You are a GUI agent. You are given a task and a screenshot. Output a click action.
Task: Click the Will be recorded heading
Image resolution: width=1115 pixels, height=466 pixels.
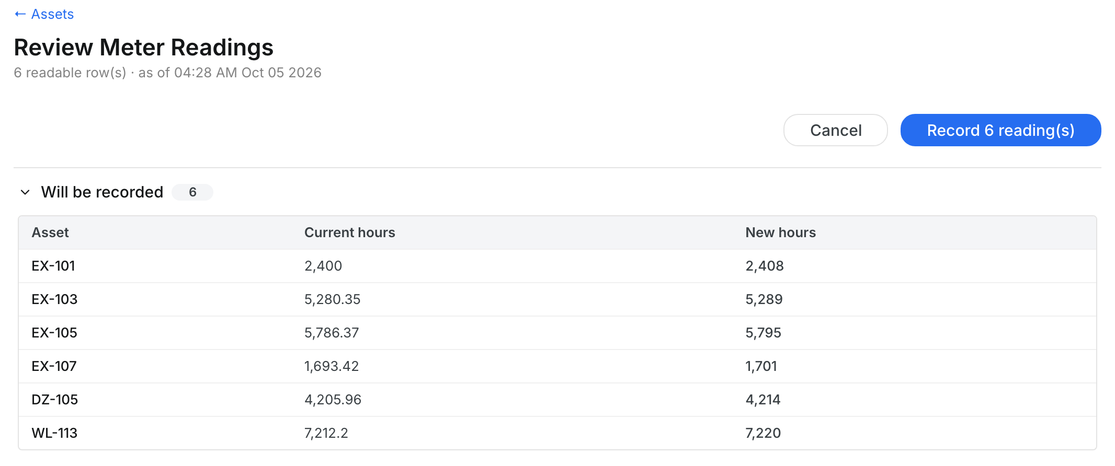(102, 192)
